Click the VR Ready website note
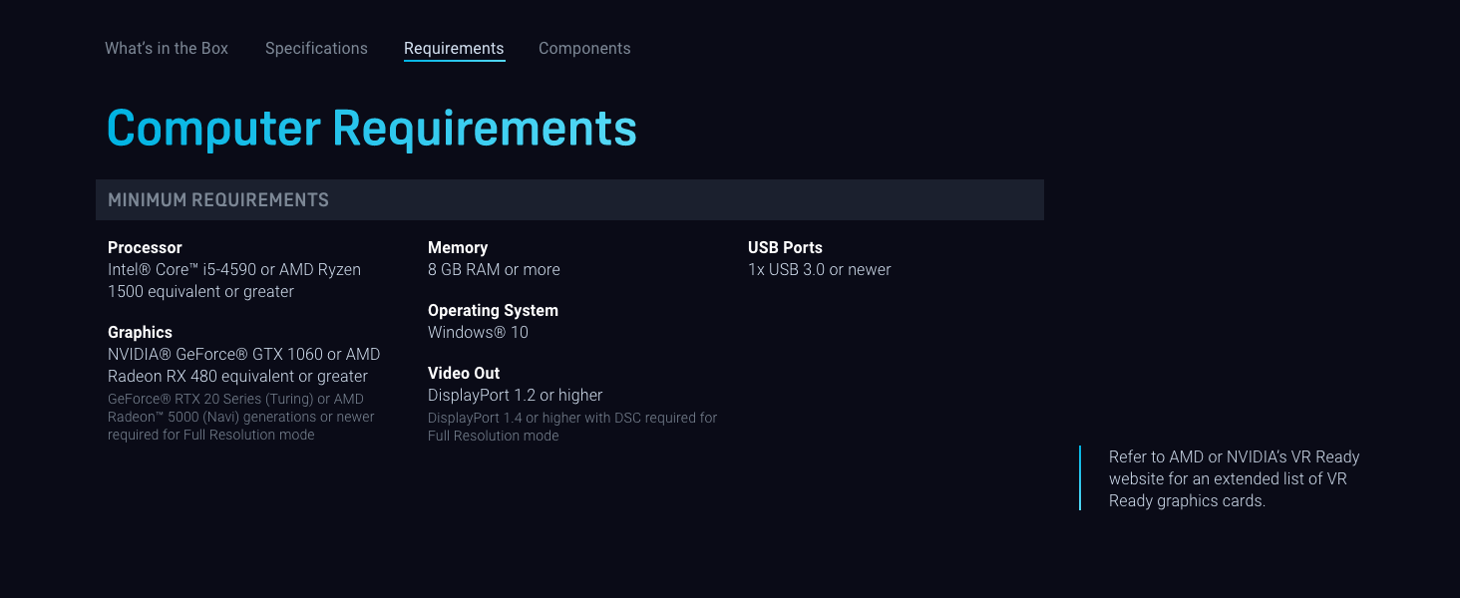 (1235, 478)
